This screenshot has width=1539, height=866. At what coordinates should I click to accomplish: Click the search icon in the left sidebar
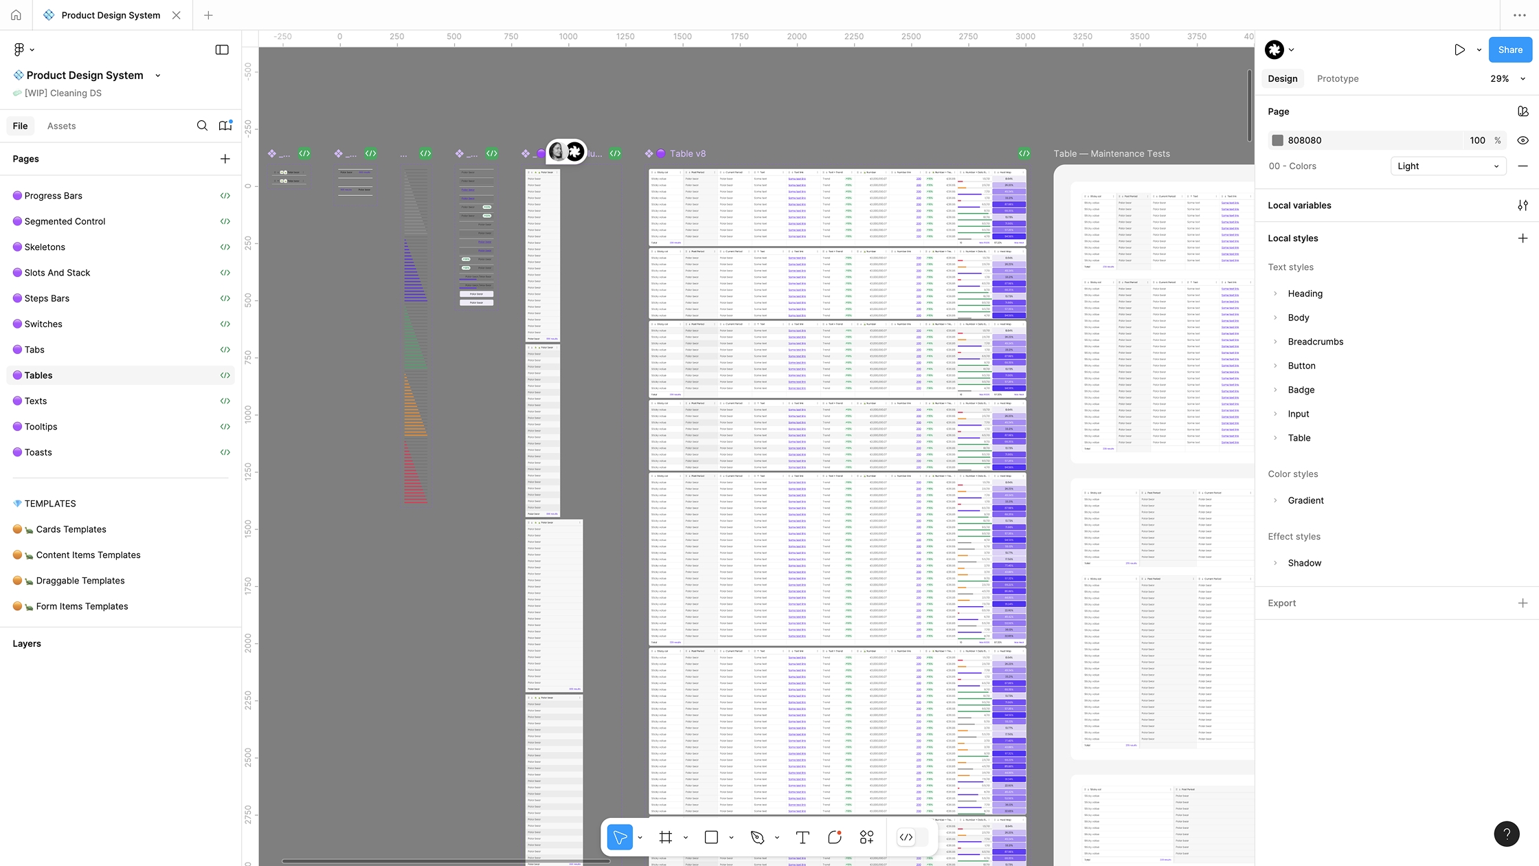point(202,126)
